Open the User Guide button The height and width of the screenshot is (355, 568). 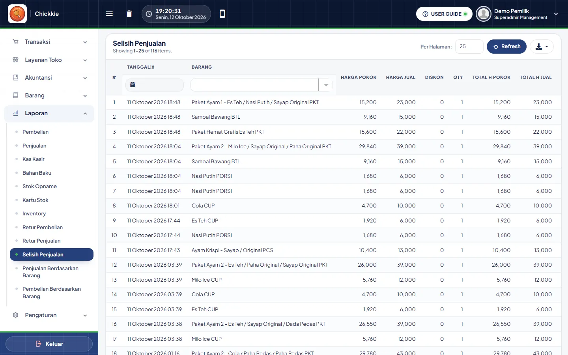click(444, 14)
